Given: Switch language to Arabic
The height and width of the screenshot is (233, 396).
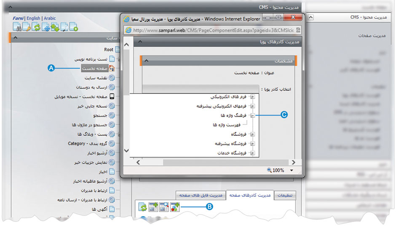Looking at the screenshot, I should coord(50,19).
